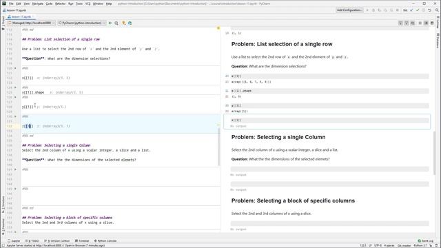
Task: Revert changes with the rollback icon
Action: (x=430, y=10)
